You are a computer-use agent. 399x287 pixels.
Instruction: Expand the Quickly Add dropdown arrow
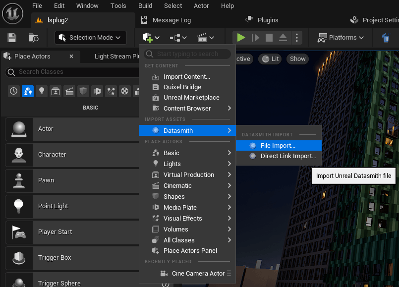click(x=157, y=38)
